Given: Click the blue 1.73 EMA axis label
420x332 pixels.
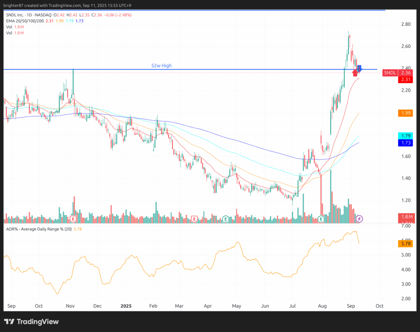Looking at the screenshot, I should click(406, 143).
